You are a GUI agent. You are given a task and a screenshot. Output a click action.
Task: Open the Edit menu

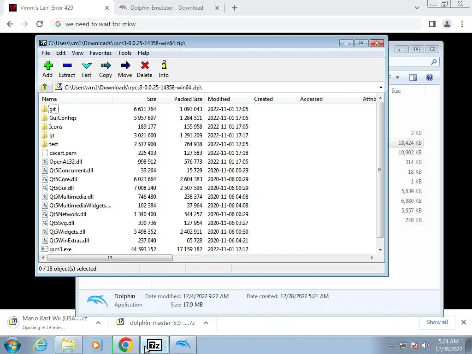(x=61, y=53)
